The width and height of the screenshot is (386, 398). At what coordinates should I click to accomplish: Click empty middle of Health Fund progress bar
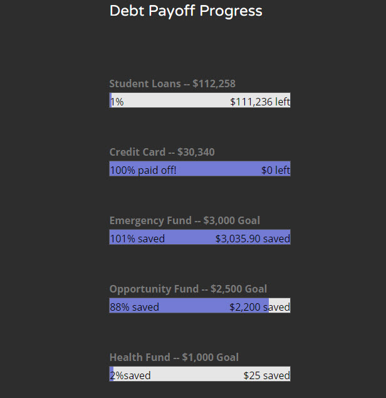point(197,375)
